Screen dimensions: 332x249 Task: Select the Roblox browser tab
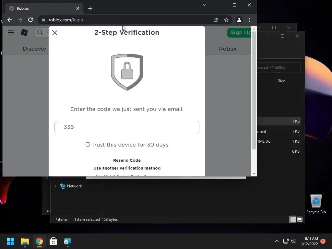coord(44,8)
